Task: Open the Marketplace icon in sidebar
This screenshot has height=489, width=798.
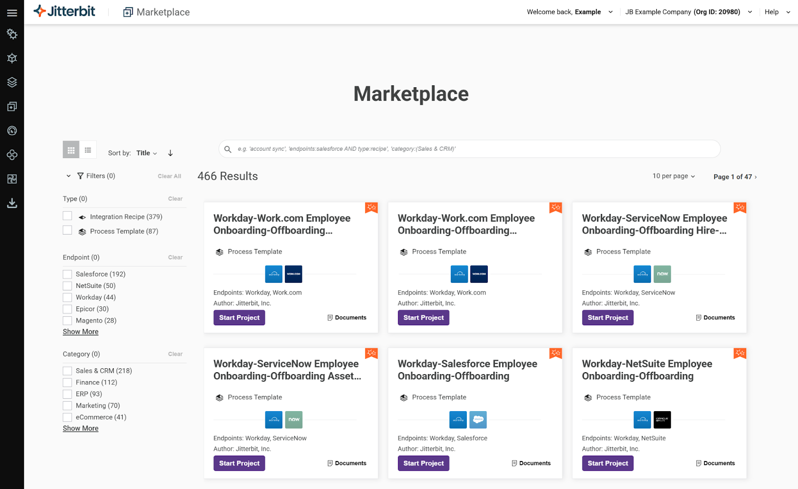Action: coord(12,106)
